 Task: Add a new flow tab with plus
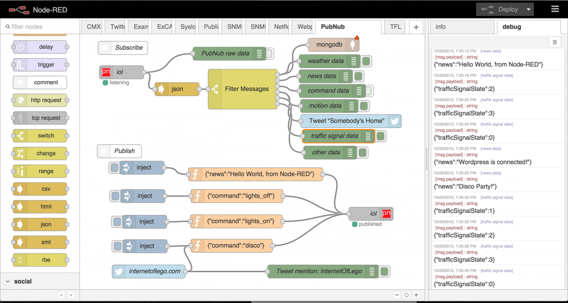coord(416,27)
